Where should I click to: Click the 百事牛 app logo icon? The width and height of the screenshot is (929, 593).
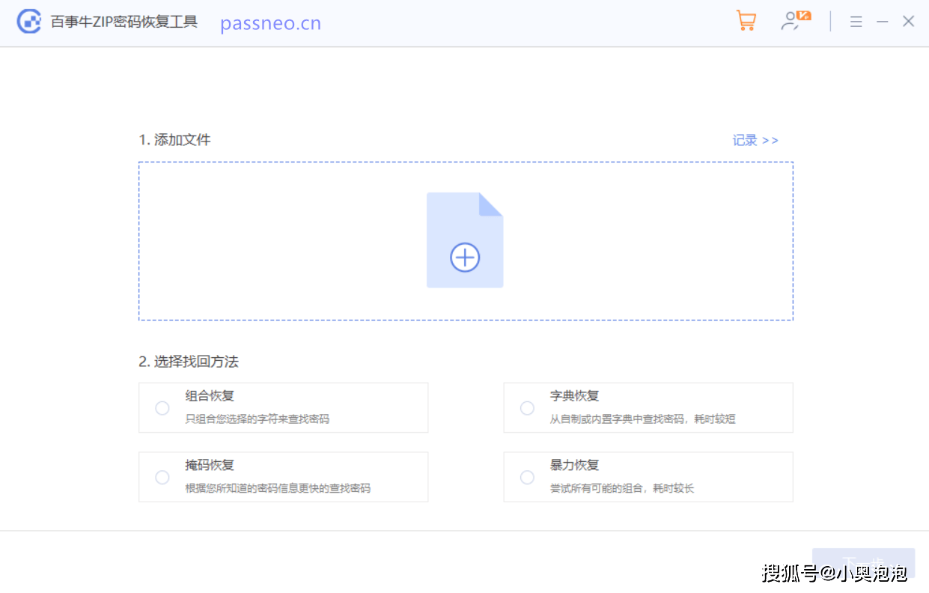pyautogui.click(x=29, y=22)
